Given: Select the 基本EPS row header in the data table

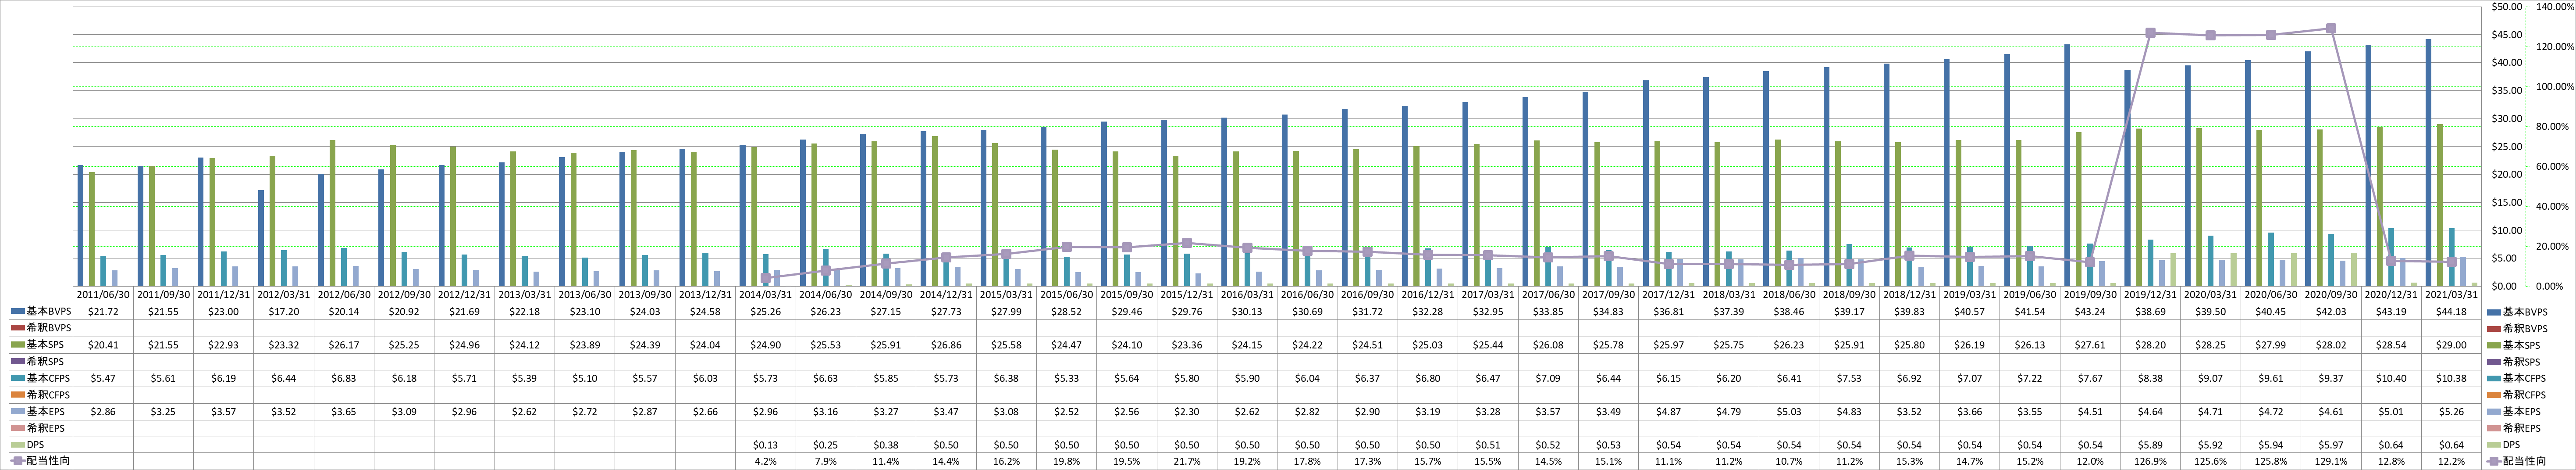Looking at the screenshot, I should coord(41,411).
